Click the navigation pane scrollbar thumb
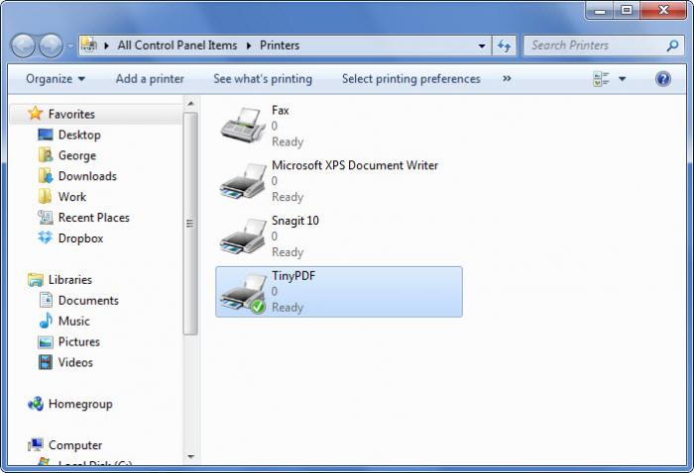This screenshot has height=473, width=694. coord(190,224)
